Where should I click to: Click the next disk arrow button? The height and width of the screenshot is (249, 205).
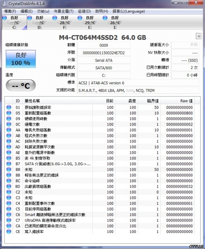(x=199, y=36)
